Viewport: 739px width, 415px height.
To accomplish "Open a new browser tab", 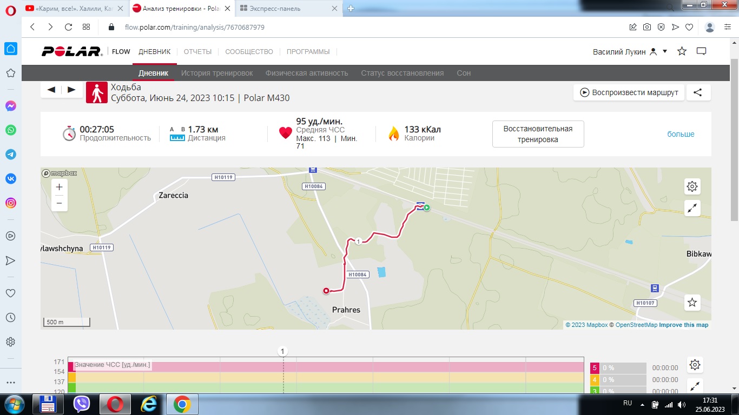I will [x=351, y=8].
